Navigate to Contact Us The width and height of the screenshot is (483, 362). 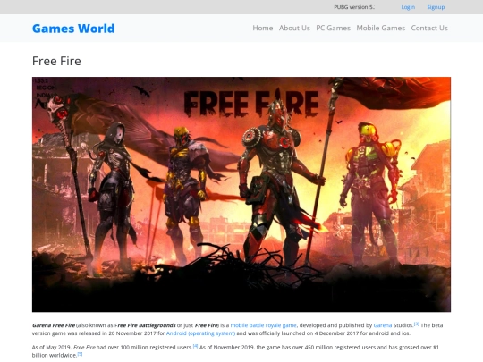(x=429, y=28)
